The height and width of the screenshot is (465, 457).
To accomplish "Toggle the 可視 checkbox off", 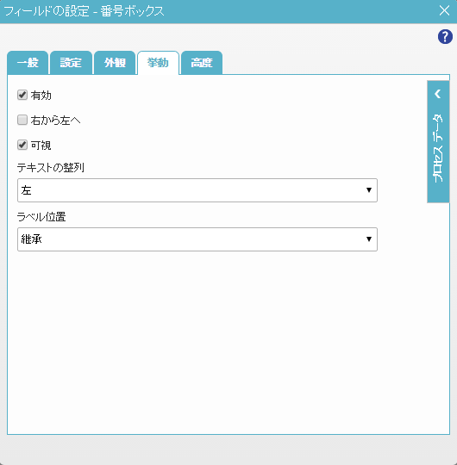I will 22,145.
